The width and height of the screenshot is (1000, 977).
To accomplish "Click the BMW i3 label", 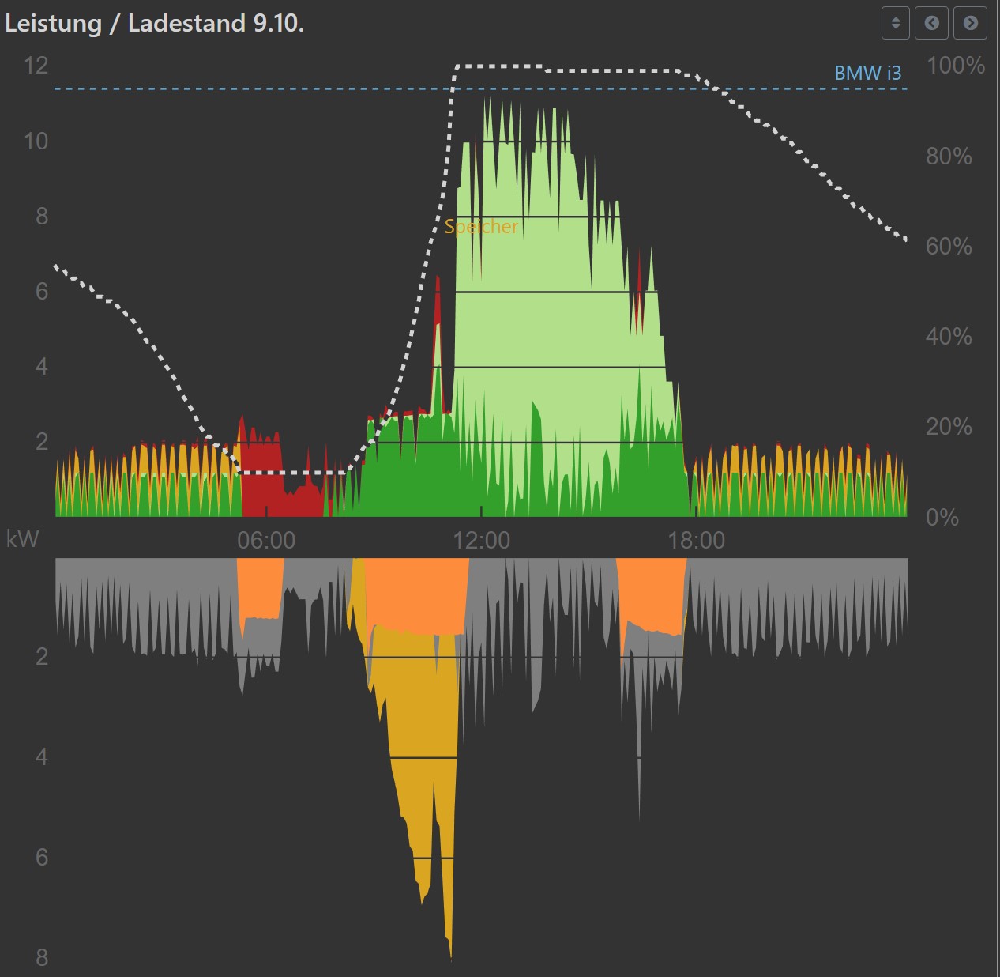I will 867,73.
